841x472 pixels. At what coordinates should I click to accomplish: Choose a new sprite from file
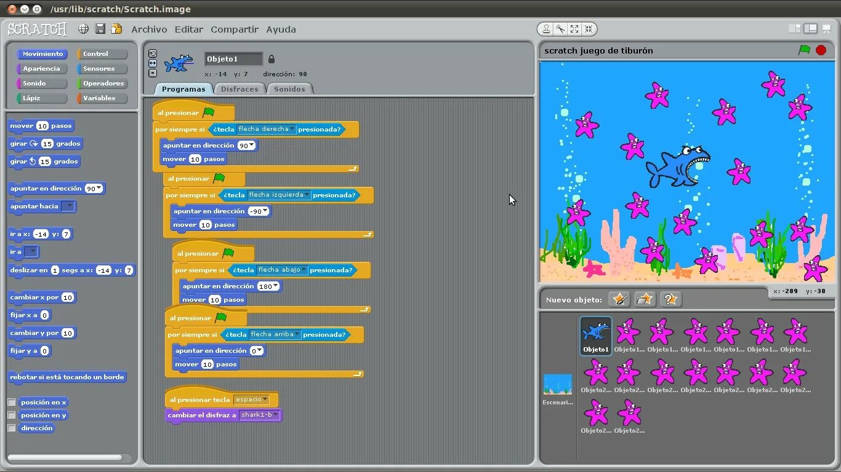pos(644,299)
